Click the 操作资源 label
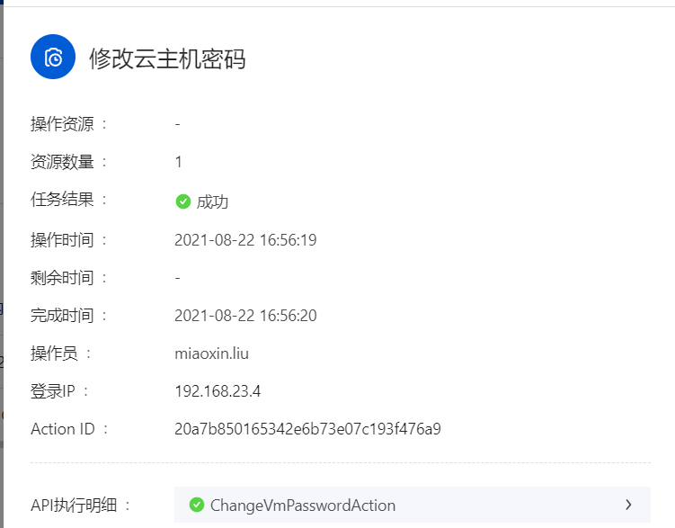This screenshot has width=675, height=528. click(x=62, y=124)
